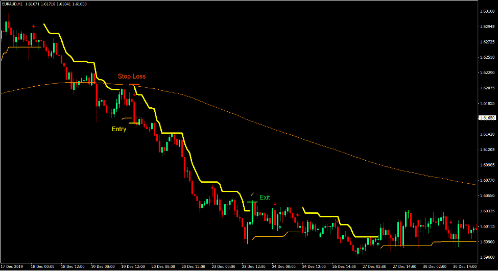Viewport: 499px width, 271px height.
Task: Click the green Exit text label
Action: click(265, 197)
